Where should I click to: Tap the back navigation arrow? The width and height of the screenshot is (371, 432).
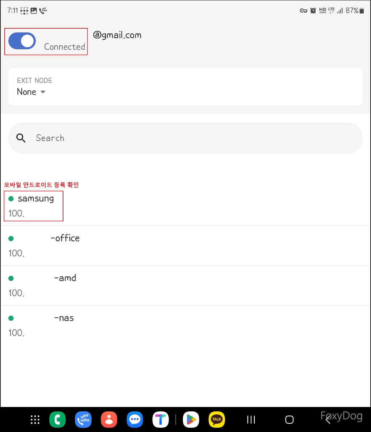click(x=328, y=420)
